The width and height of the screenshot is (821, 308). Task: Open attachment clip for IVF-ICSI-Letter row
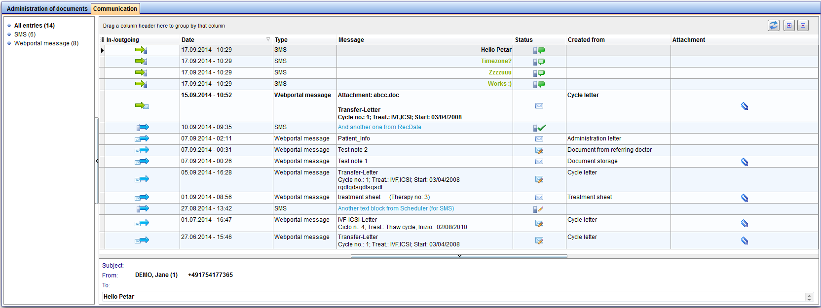(745, 223)
